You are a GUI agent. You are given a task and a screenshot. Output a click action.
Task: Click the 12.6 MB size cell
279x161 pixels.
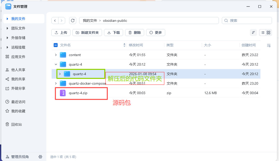pos(211,93)
